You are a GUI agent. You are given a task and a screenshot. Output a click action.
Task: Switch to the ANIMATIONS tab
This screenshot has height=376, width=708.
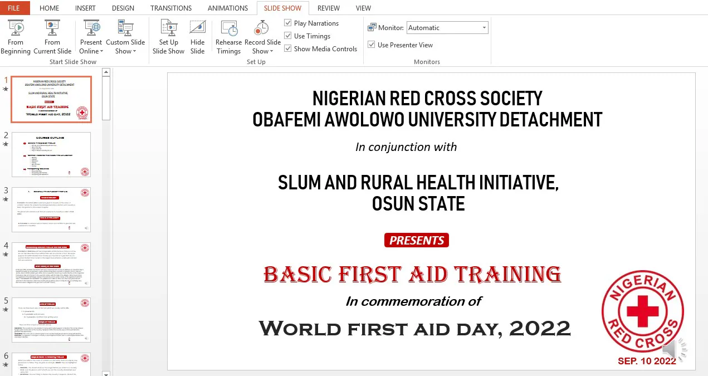click(x=228, y=8)
